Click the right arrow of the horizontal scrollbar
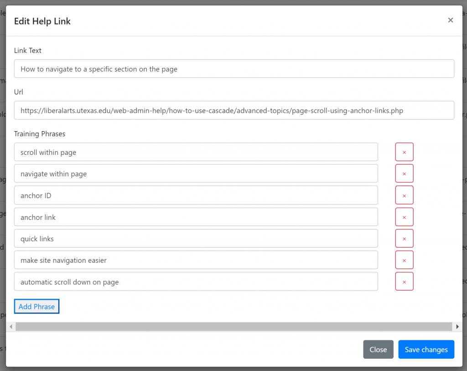The width and height of the screenshot is (467, 371). pyautogui.click(x=457, y=326)
